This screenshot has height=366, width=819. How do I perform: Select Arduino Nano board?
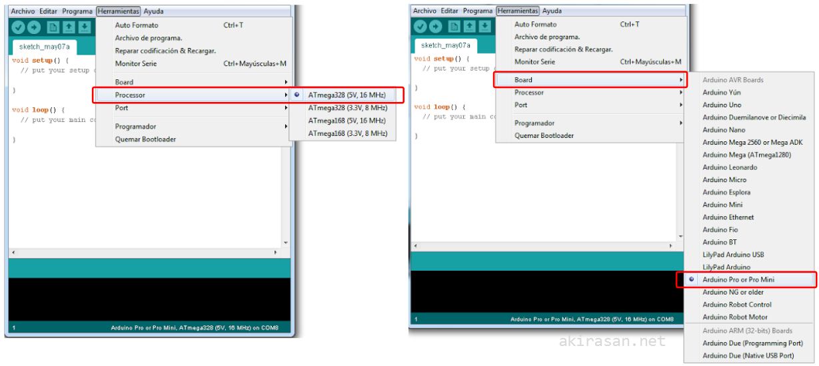[x=749, y=130]
